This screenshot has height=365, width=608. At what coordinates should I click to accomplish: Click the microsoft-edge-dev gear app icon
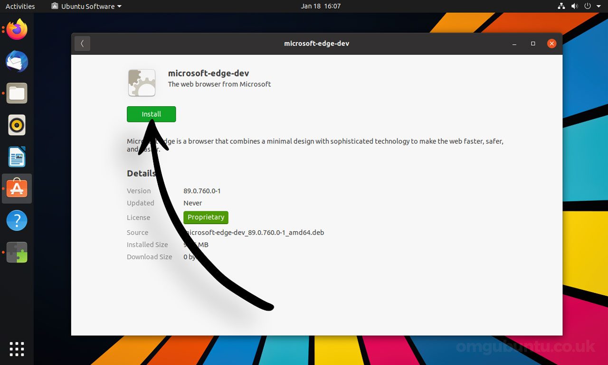pyautogui.click(x=142, y=83)
